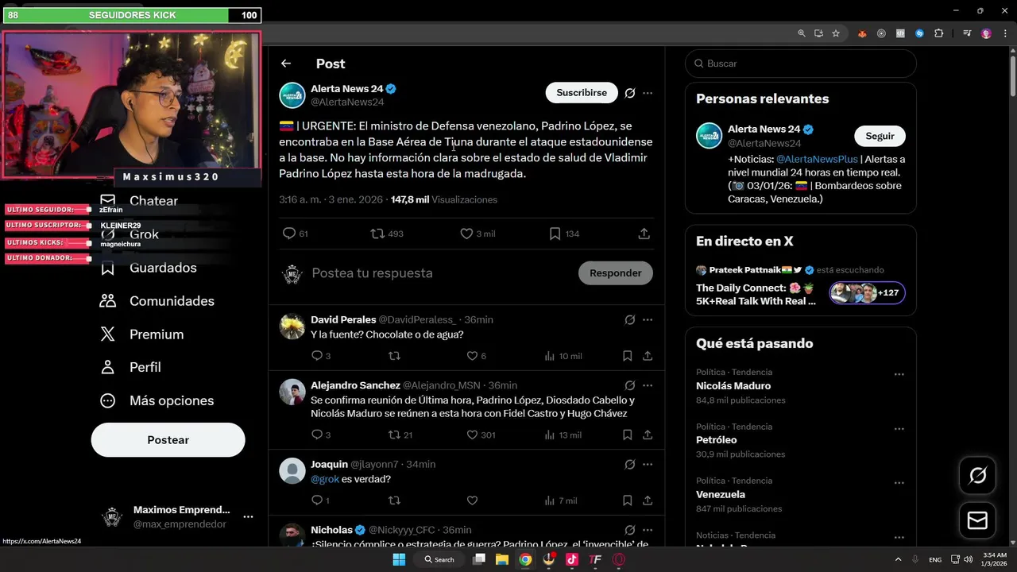This screenshot has width=1017, height=572.
Task: Reply to David Perales comment
Action: [x=317, y=356]
